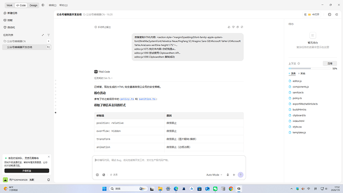Screen dimensions: 343x193
Task: Select the 其他 tab in the context panel
Action: 302,74
